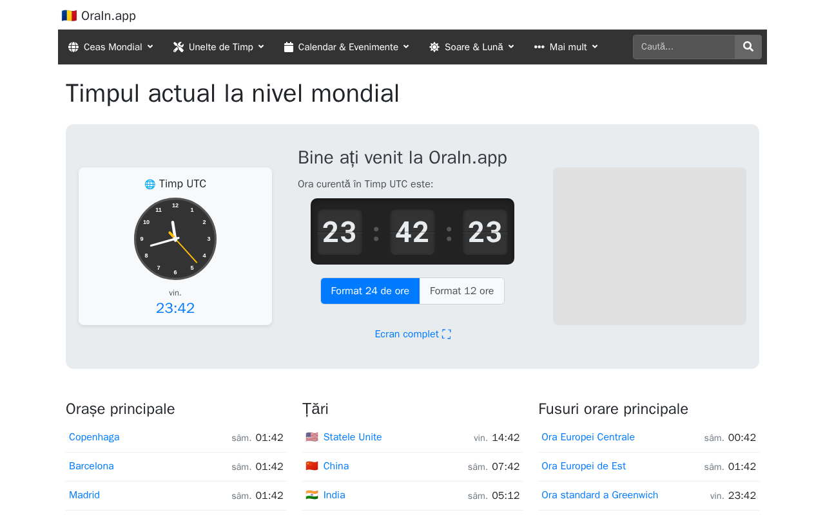The width and height of the screenshot is (825, 515).
Task: Click India's time 05:12
Action: (506, 496)
